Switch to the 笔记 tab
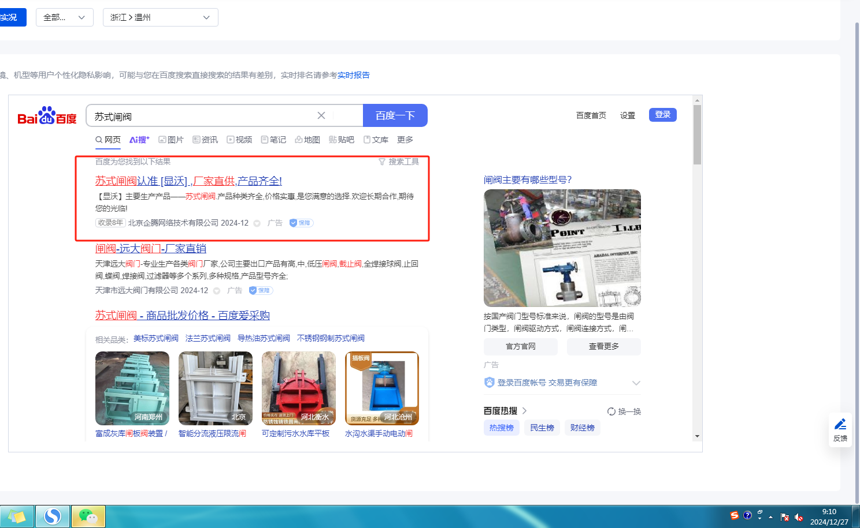 coord(273,140)
